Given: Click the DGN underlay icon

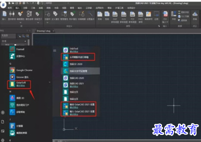Looking at the screenshot, I should [x=124, y=14].
